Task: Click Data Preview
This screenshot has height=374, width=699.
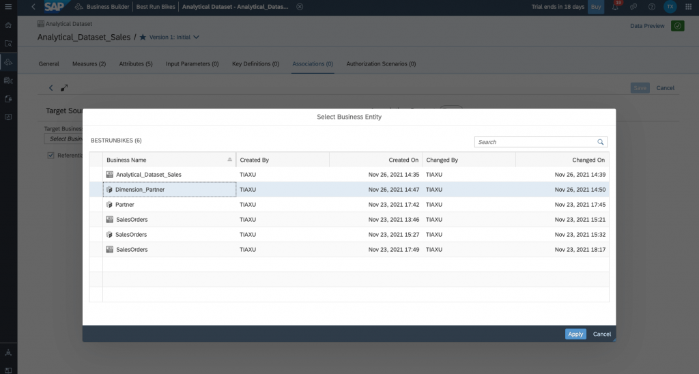Action: click(647, 26)
